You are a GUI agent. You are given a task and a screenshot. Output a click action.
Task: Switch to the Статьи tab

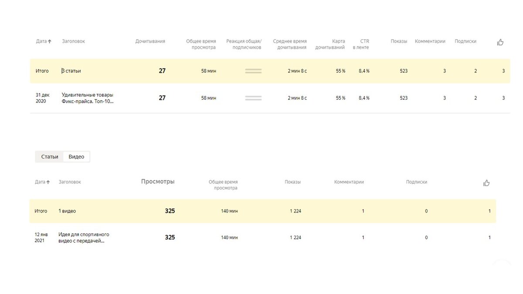[50, 157]
